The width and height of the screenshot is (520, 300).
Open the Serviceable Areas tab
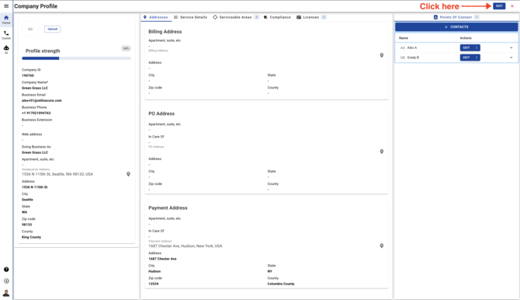[235, 17]
